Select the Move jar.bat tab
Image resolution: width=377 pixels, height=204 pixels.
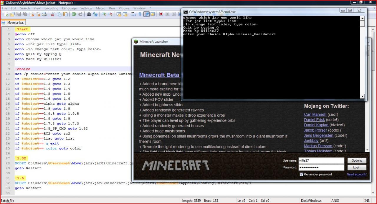coord(15,22)
